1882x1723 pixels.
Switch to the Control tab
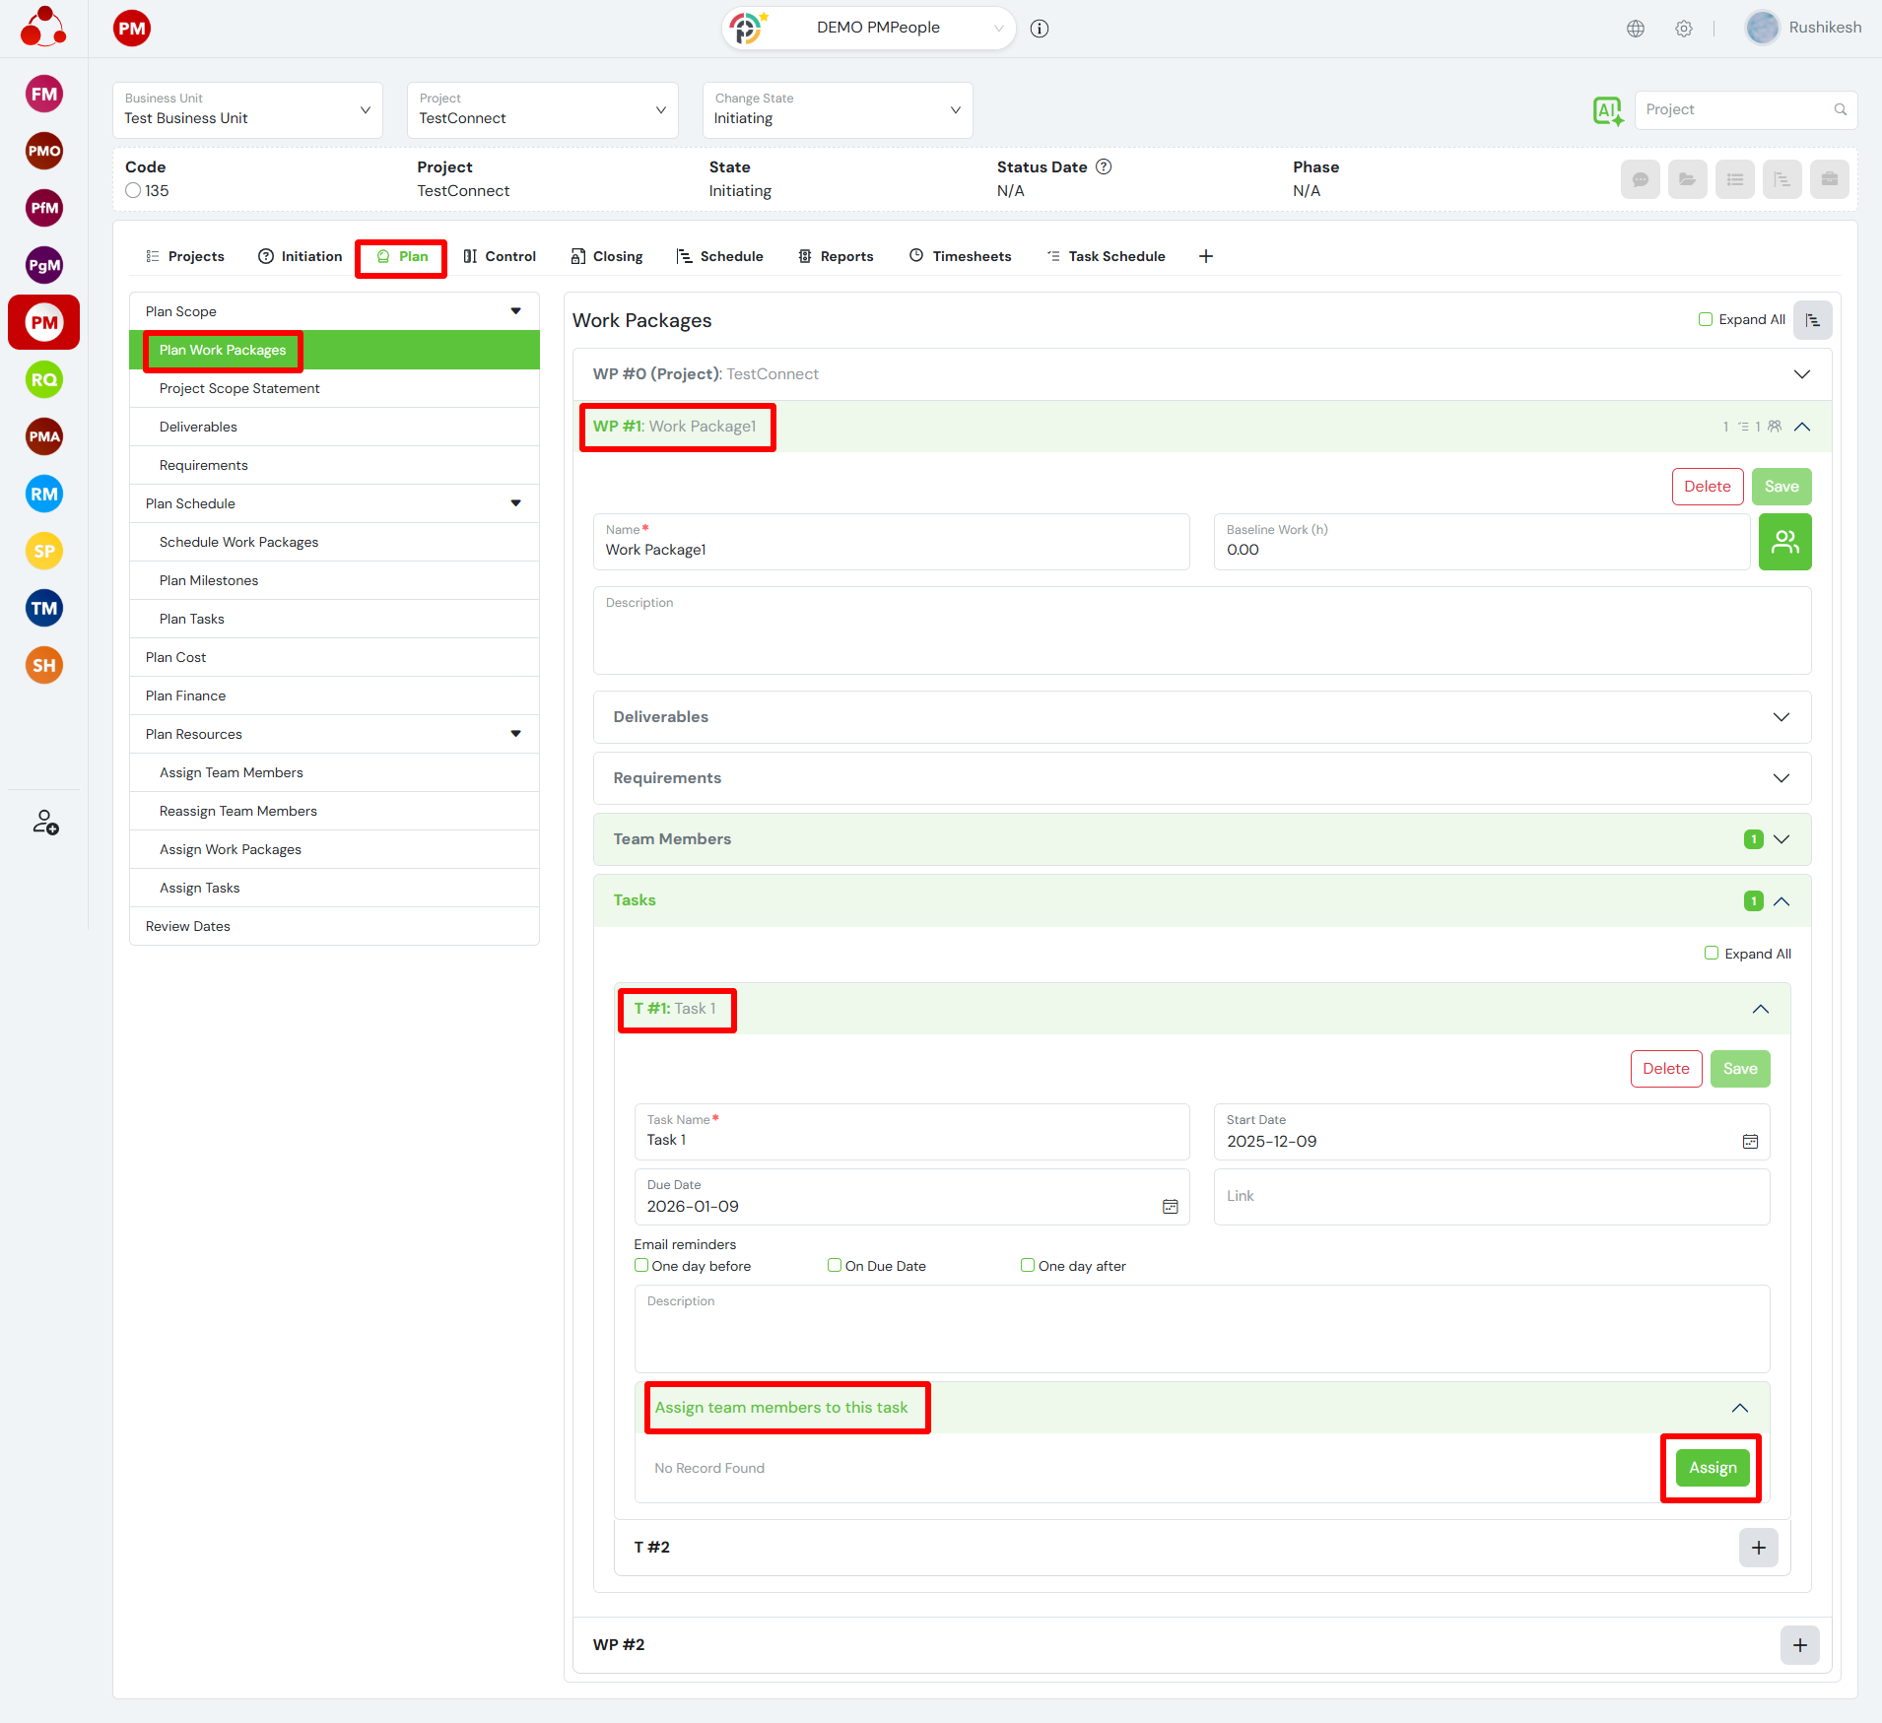point(500,256)
